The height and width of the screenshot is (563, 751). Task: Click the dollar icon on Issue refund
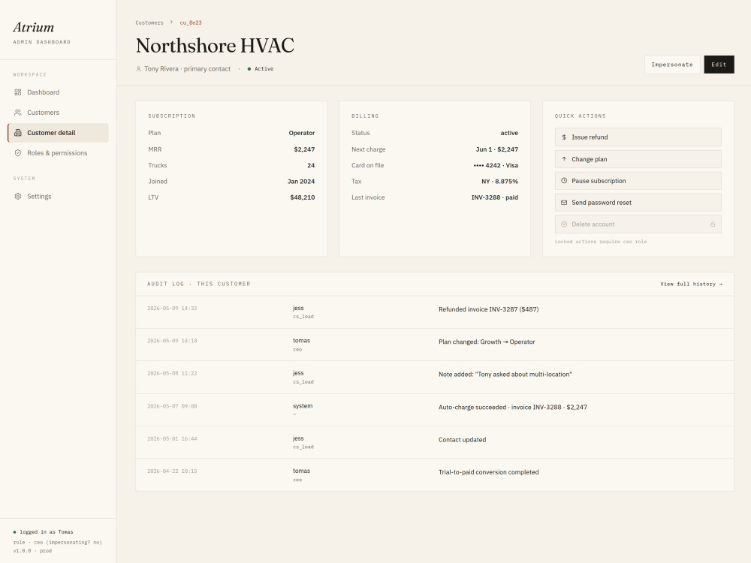564,137
